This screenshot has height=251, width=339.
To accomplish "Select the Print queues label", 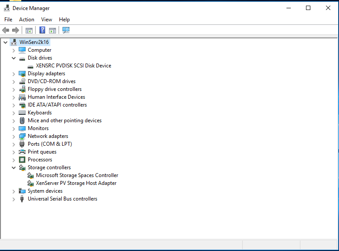I will coord(42,152).
